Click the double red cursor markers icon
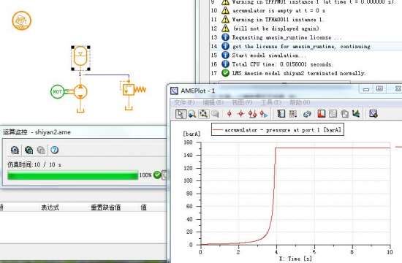The width and height of the screenshot is (402, 263). point(252,114)
